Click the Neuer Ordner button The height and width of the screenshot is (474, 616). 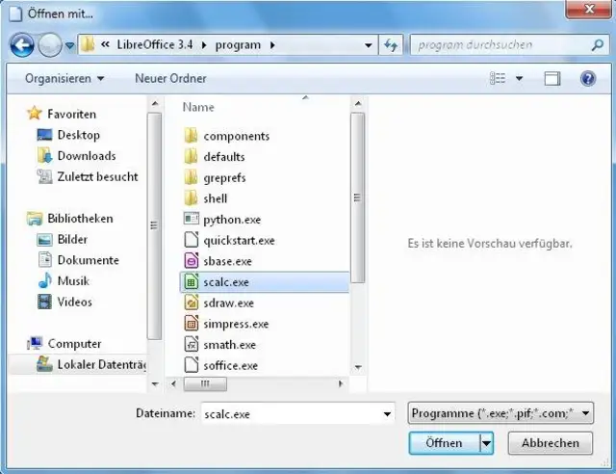click(170, 78)
